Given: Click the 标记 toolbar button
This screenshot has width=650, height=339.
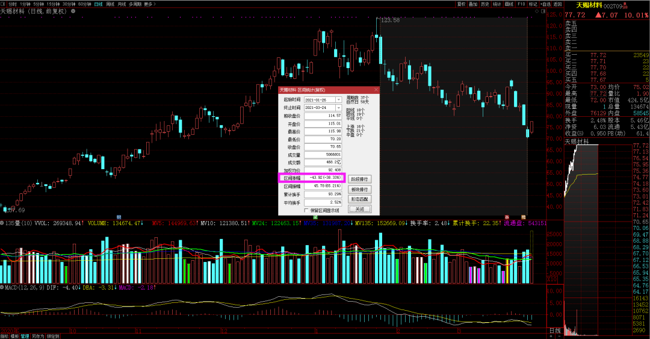Looking at the screenshot, I should point(533,4).
